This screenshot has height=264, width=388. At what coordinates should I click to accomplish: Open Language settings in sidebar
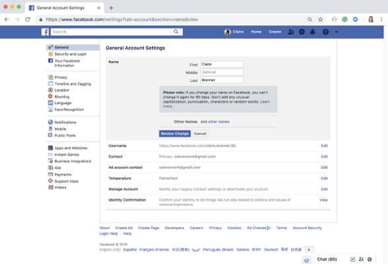coord(63,103)
